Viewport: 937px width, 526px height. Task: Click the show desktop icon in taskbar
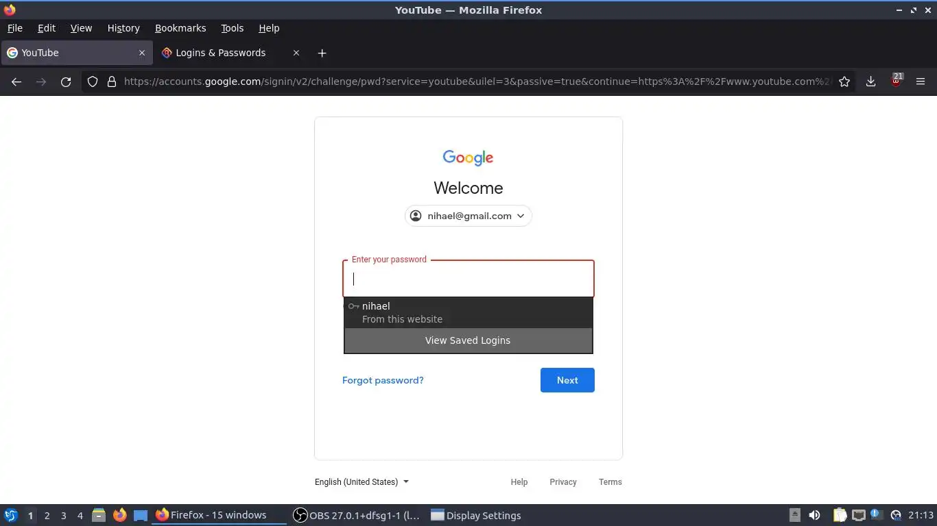tap(141, 516)
